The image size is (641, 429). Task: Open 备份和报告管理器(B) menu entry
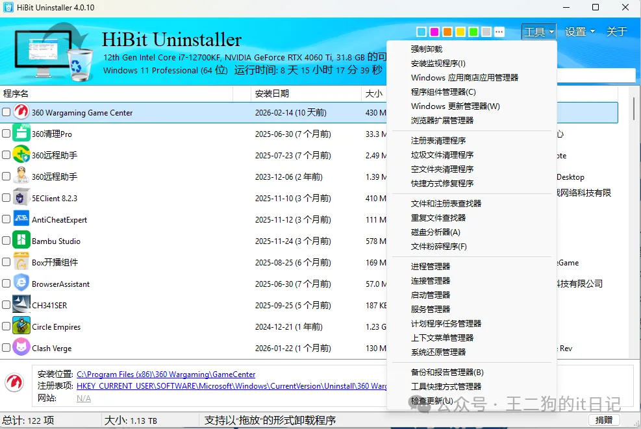tap(447, 372)
